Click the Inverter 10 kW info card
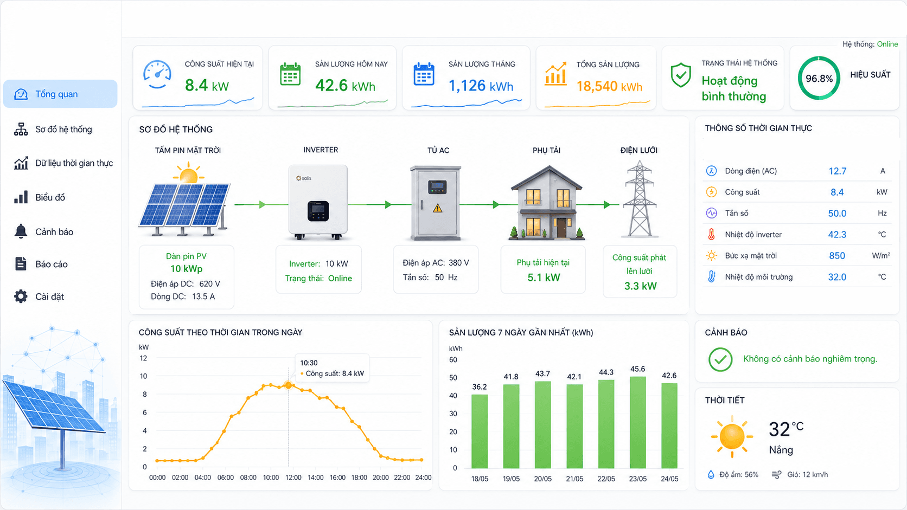The image size is (907, 510). tap(318, 270)
